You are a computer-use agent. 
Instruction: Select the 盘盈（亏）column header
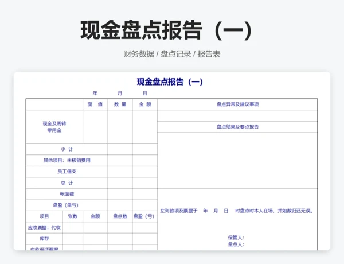[145, 216]
